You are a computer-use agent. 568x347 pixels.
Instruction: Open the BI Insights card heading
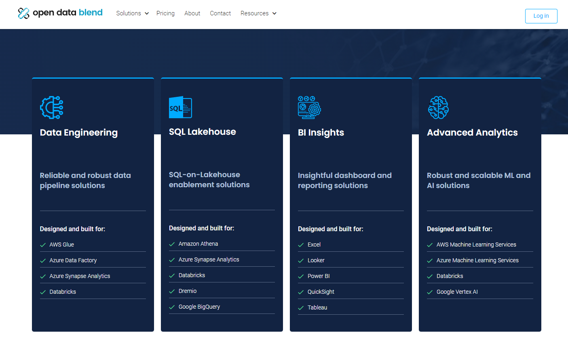click(321, 132)
